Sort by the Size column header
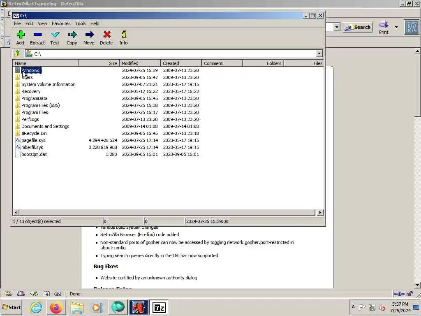Screen dimensions: 421x316 99,63
